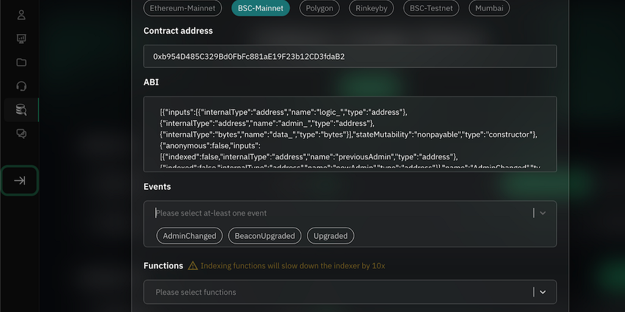Choose the BSC-Testnet network chip
This screenshot has width=625, height=312.
click(431, 8)
